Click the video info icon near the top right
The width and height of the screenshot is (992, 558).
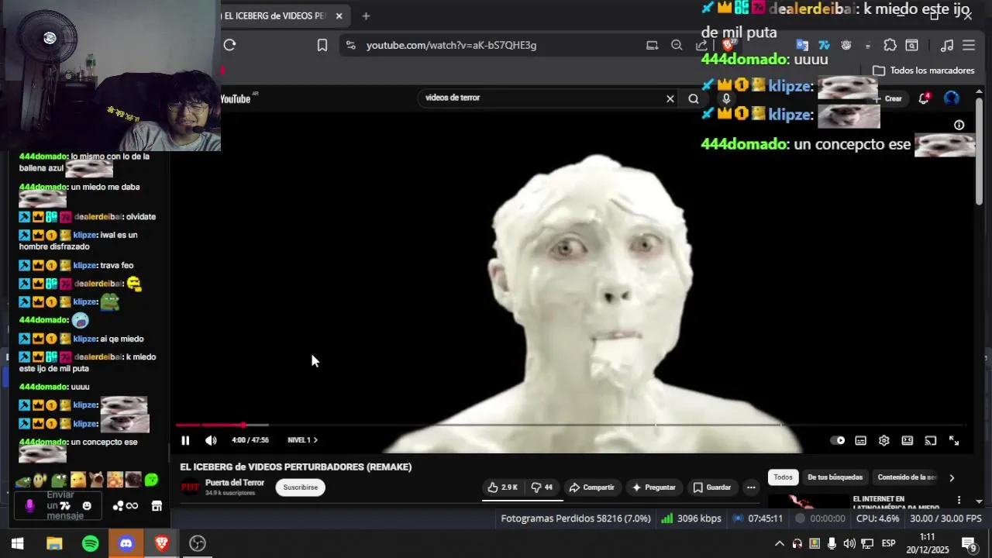click(959, 125)
